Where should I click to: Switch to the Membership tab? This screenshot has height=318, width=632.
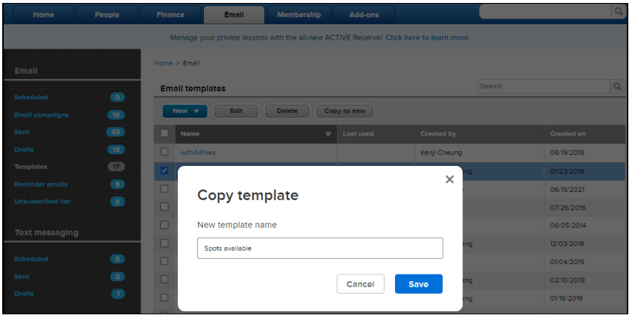(299, 15)
